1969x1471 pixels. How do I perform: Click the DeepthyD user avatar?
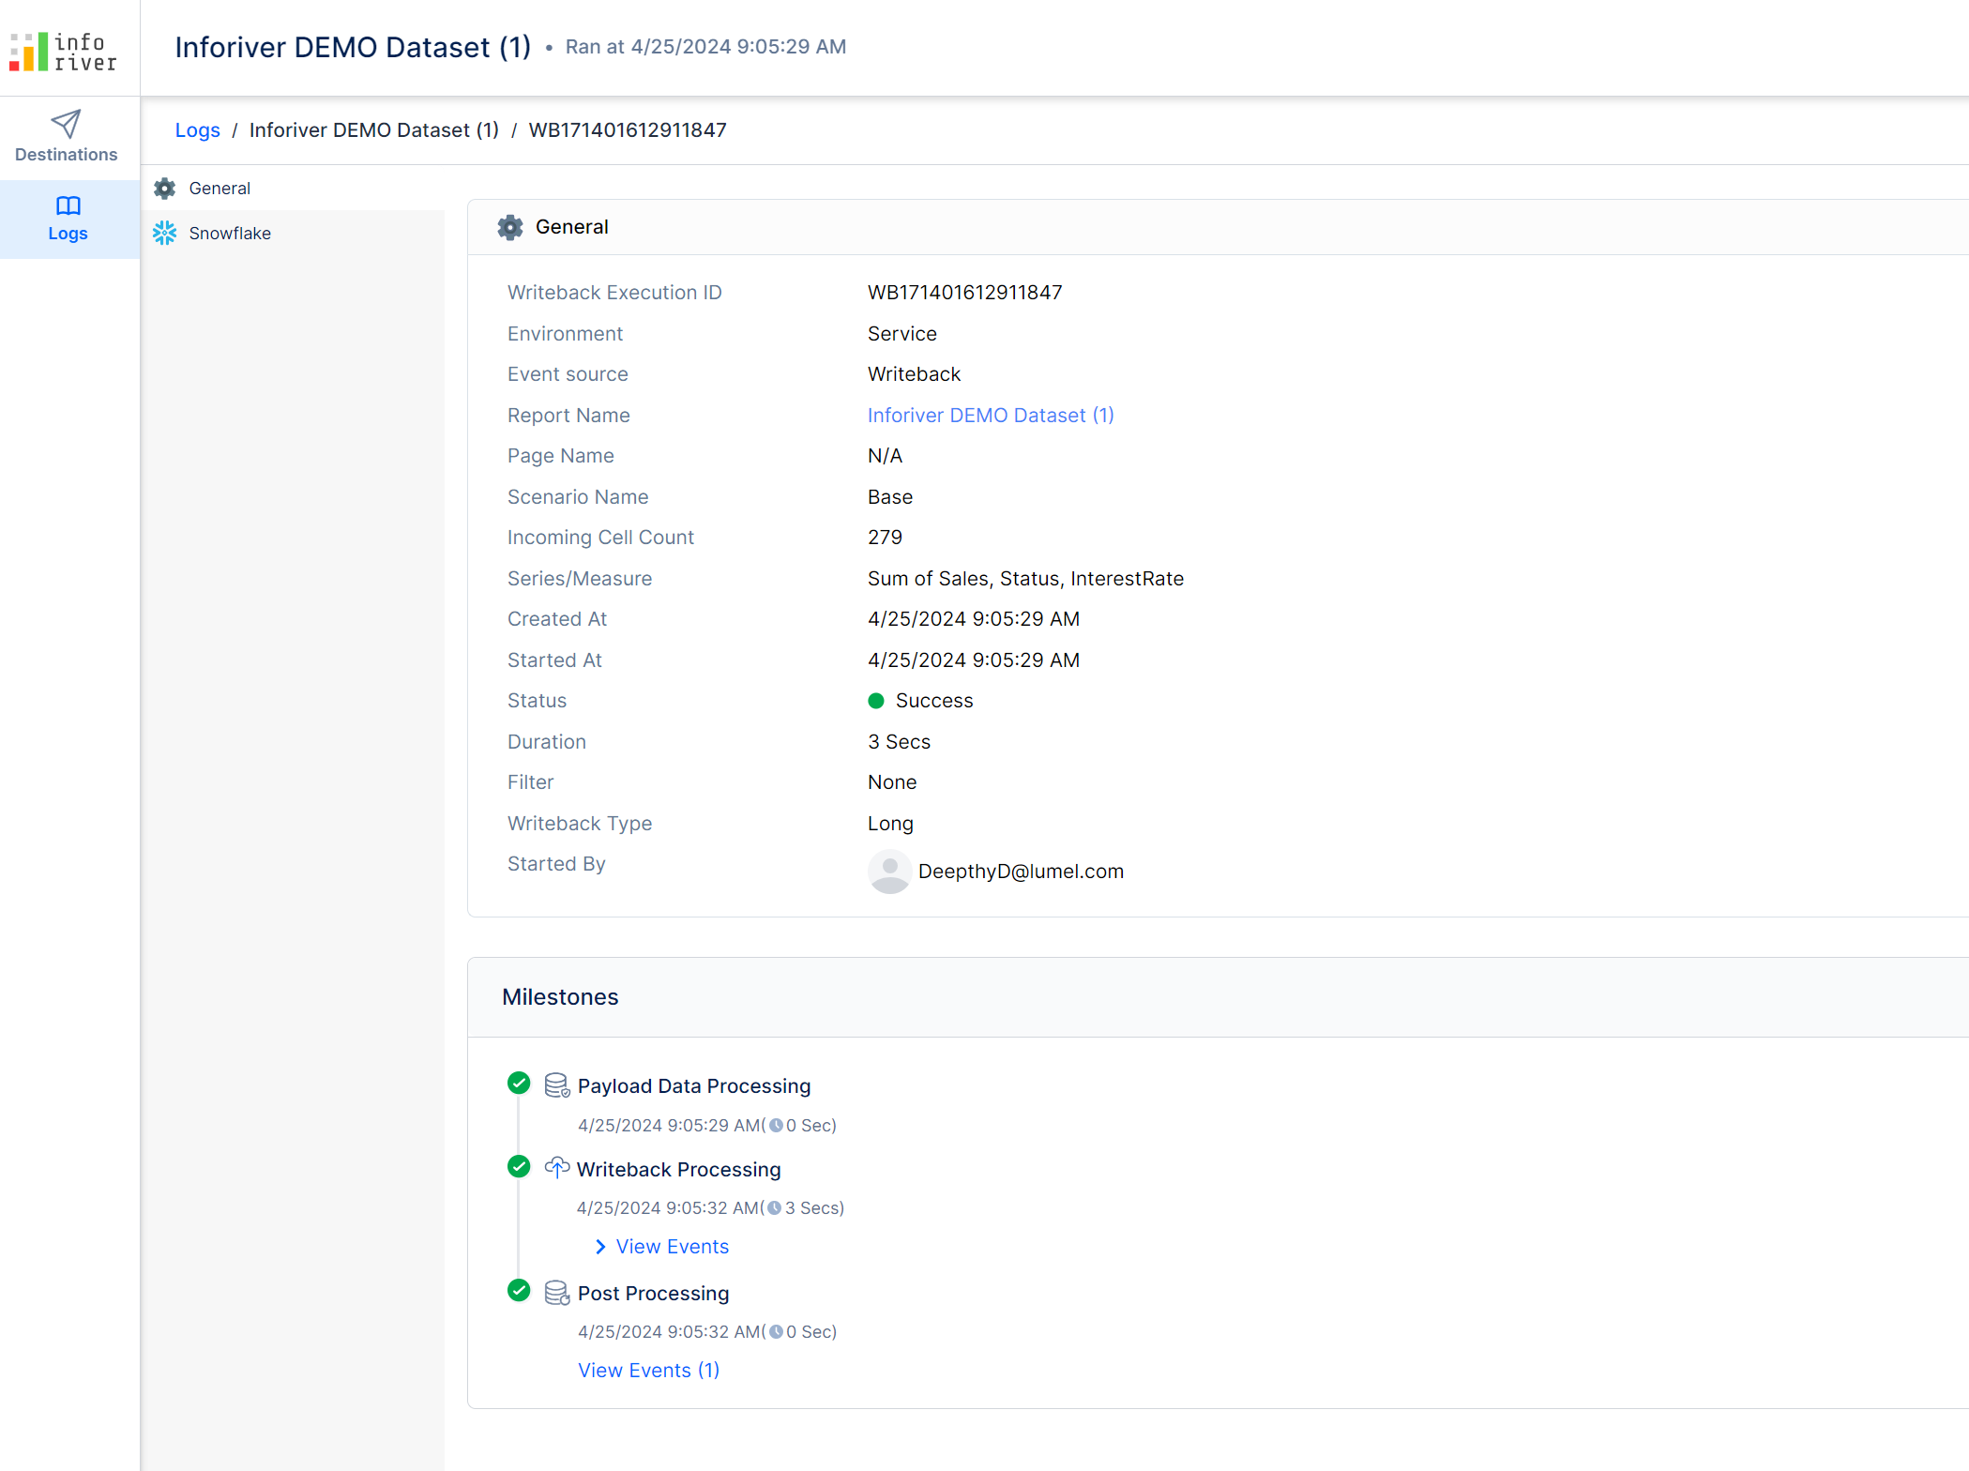[888, 872]
